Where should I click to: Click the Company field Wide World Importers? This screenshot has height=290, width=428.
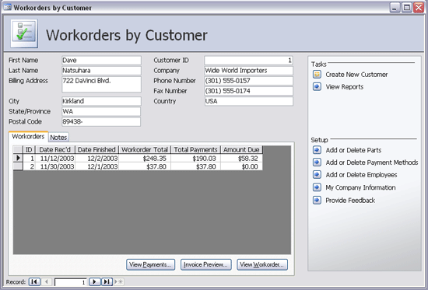249,71
